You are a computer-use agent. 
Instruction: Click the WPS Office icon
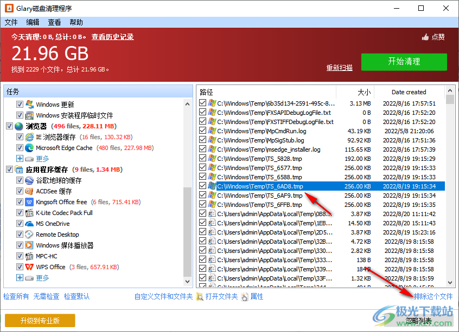pyautogui.click(x=30, y=266)
